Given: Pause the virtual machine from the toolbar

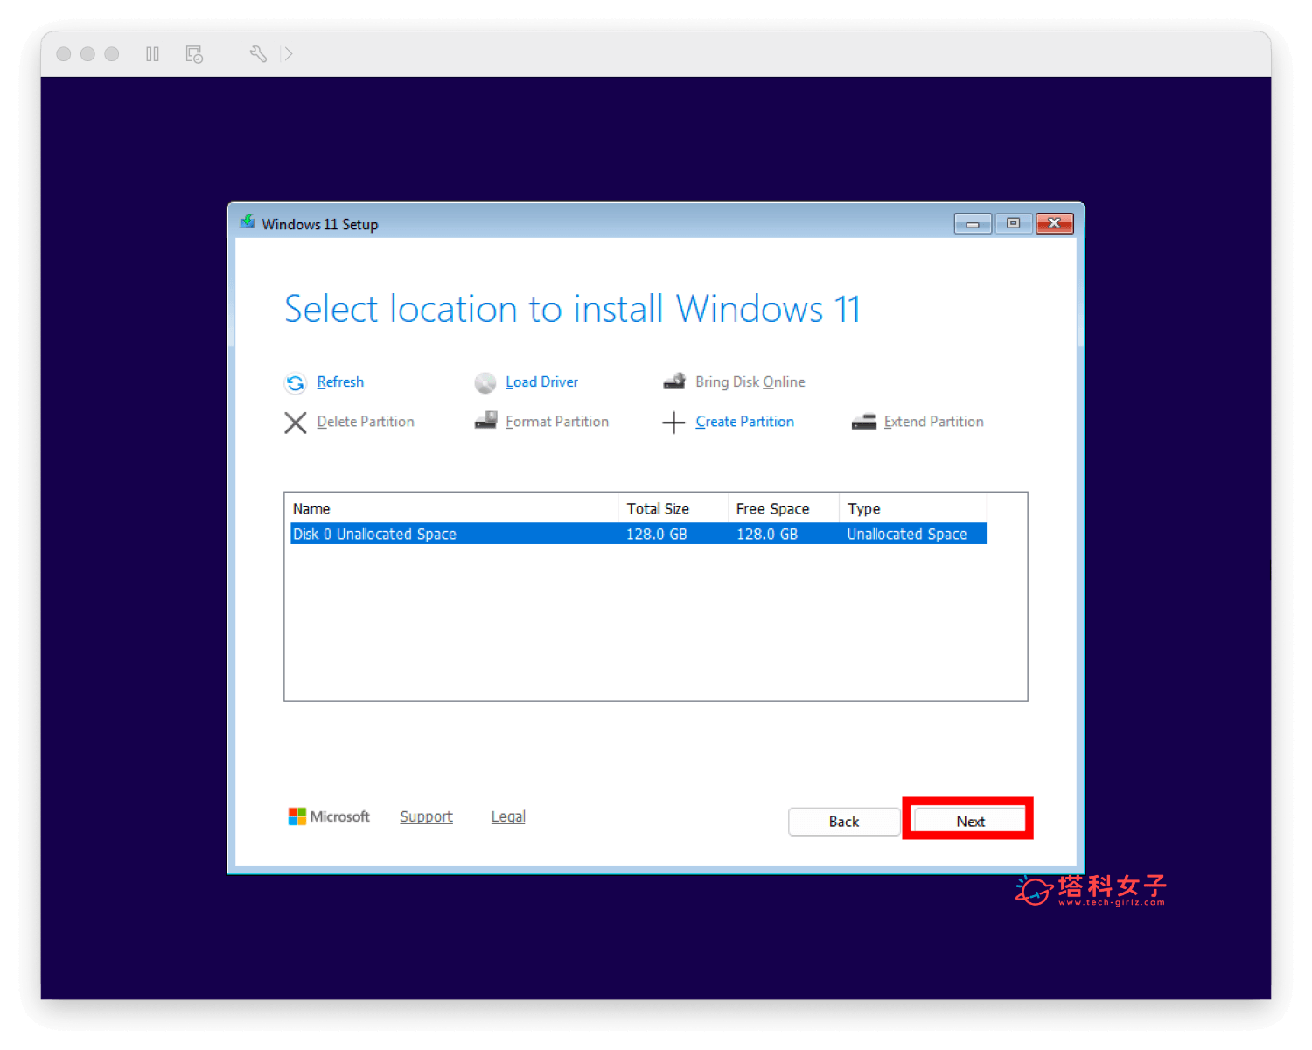Looking at the screenshot, I should point(152,54).
